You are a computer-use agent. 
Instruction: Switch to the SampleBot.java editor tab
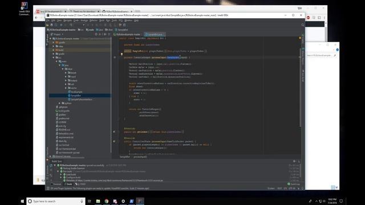[x=155, y=34]
